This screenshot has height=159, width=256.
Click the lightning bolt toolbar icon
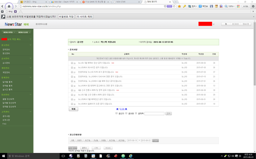(x=200, y=6)
